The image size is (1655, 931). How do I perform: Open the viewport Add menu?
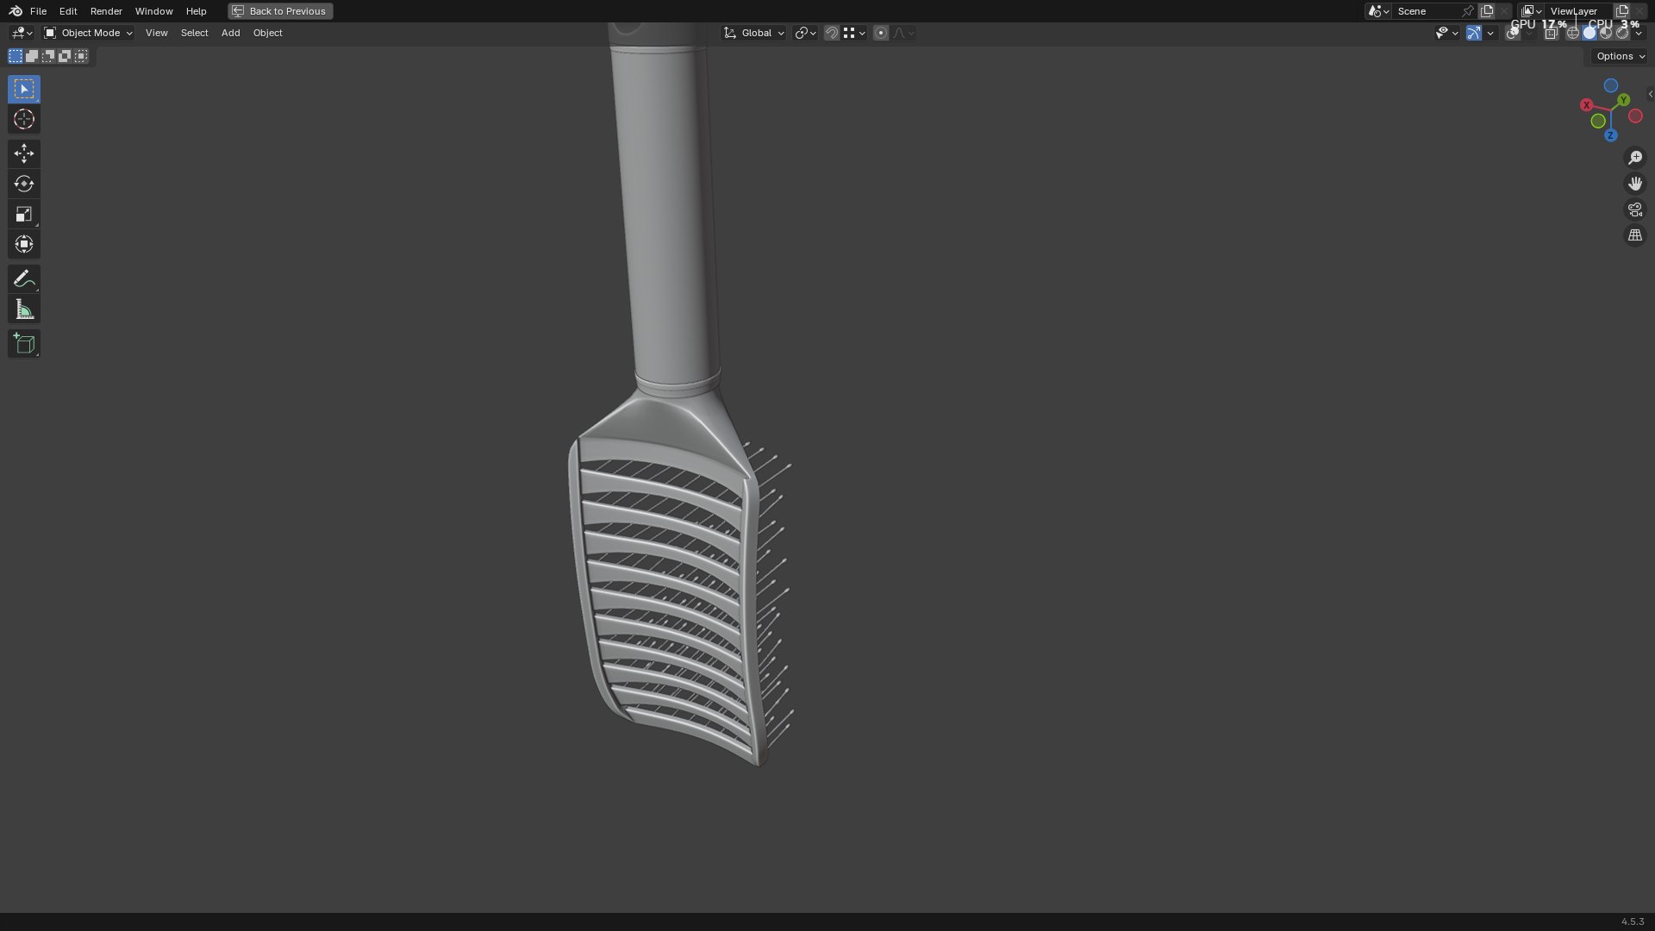pyautogui.click(x=230, y=33)
